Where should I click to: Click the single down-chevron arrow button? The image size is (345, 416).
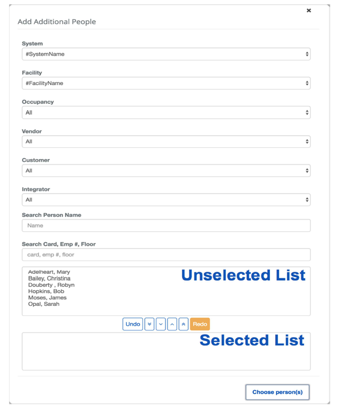(160, 324)
